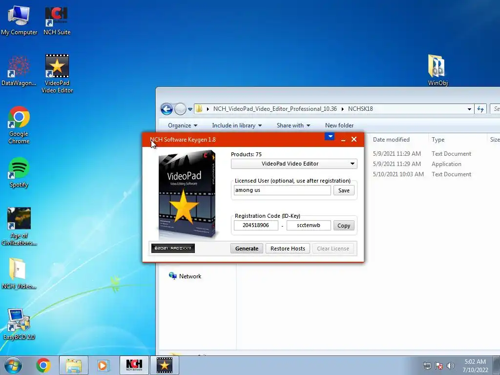500x375 pixels.
Task: Launch VideoPad Video Editor desktop icon
Action: tap(57, 74)
